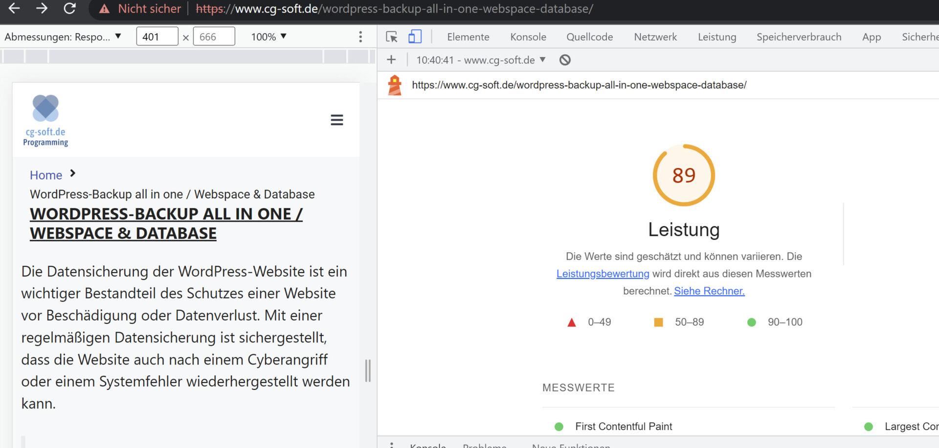Switch to the Leistung tab
This screenshot has height=448, width=939.
pos(717,37)
